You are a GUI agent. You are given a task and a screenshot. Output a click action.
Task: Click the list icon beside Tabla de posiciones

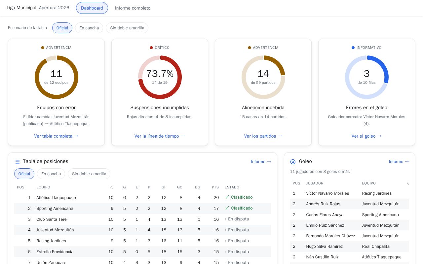coord(17,162)
